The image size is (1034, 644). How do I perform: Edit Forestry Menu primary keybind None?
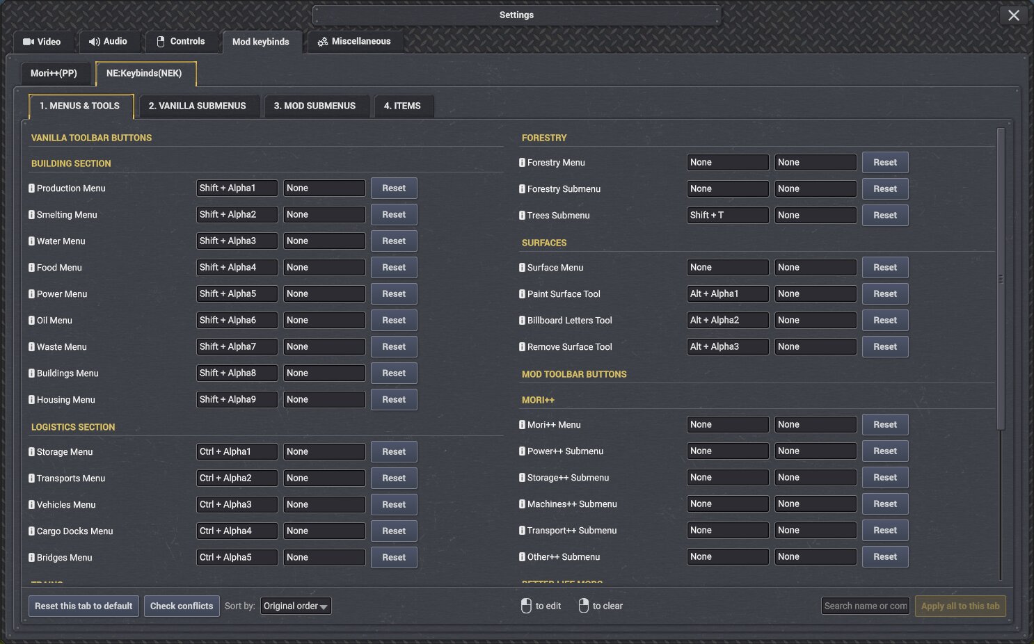point(728,163)
